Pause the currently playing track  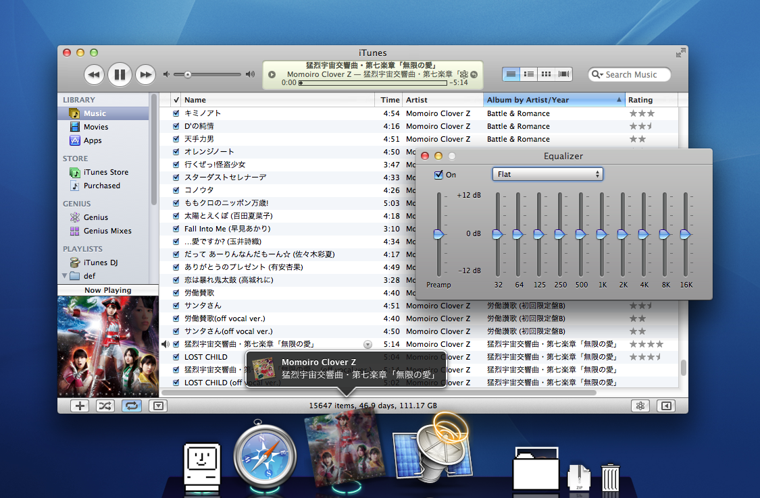120,74
